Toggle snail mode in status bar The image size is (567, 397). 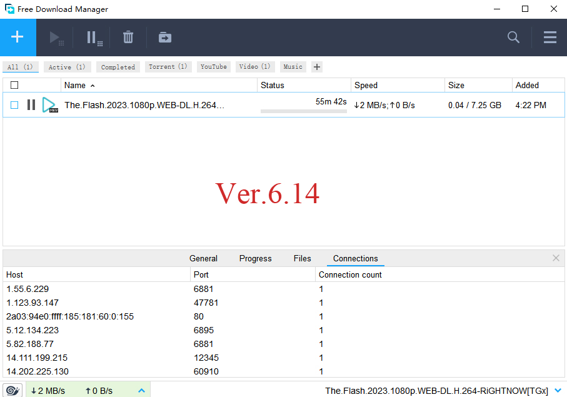click(13, 391)
